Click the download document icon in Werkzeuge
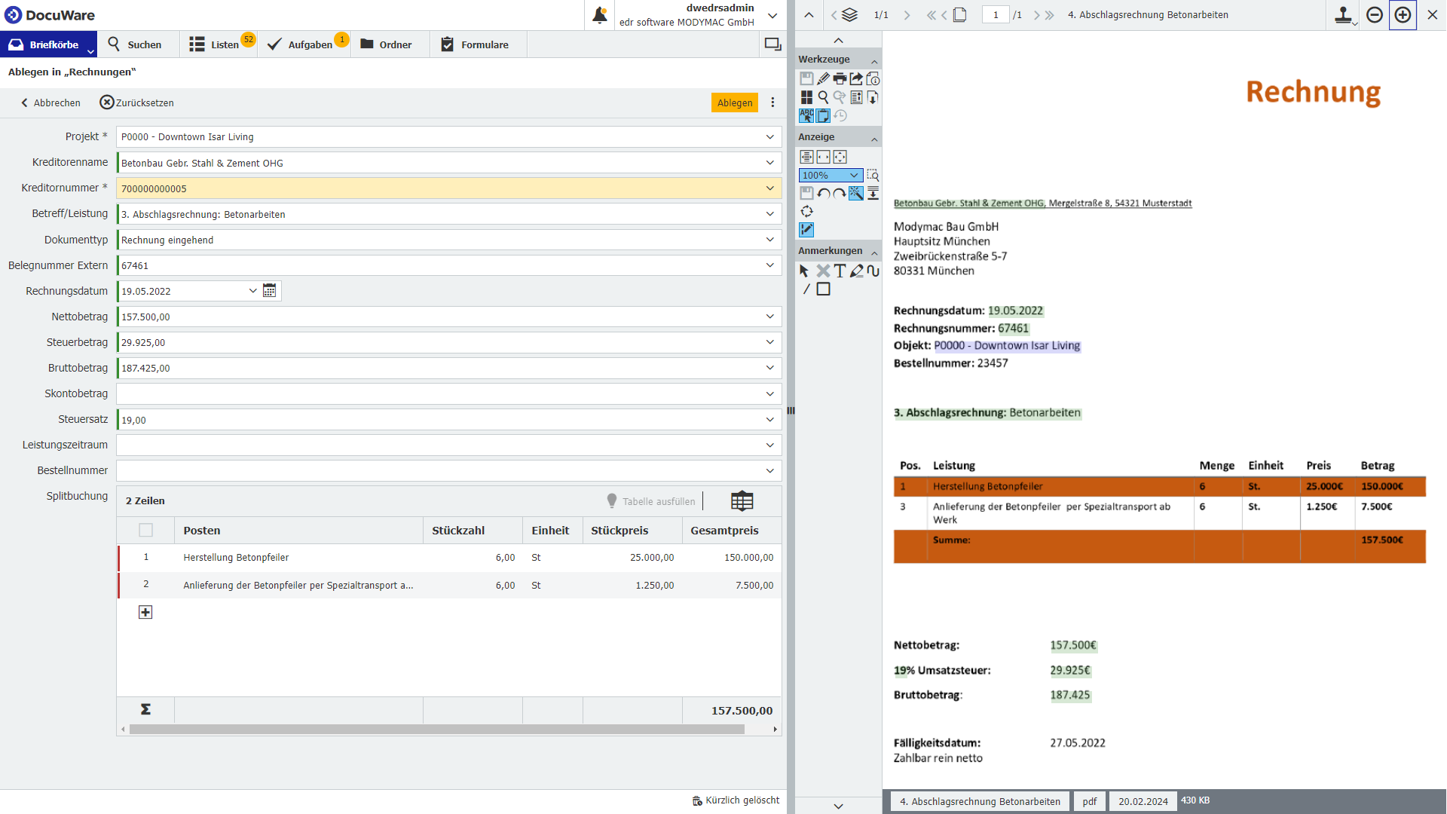The width and height of the screenshot is (1447, 814). pyautogui.click(x=873, y=97)
